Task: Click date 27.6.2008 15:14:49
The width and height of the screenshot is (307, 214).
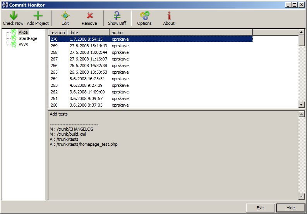Action: [88, 46]
